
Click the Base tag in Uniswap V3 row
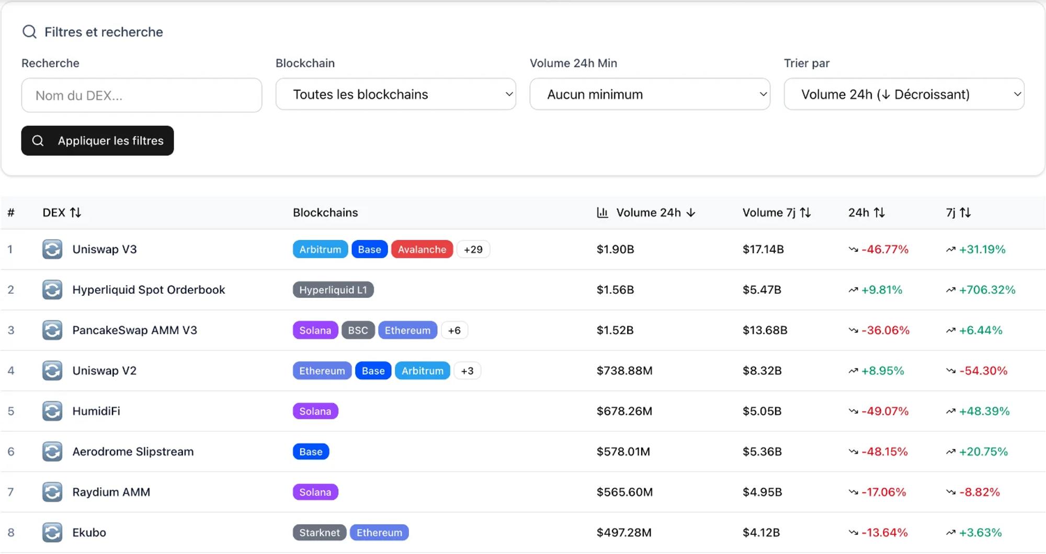coord(369,249)
